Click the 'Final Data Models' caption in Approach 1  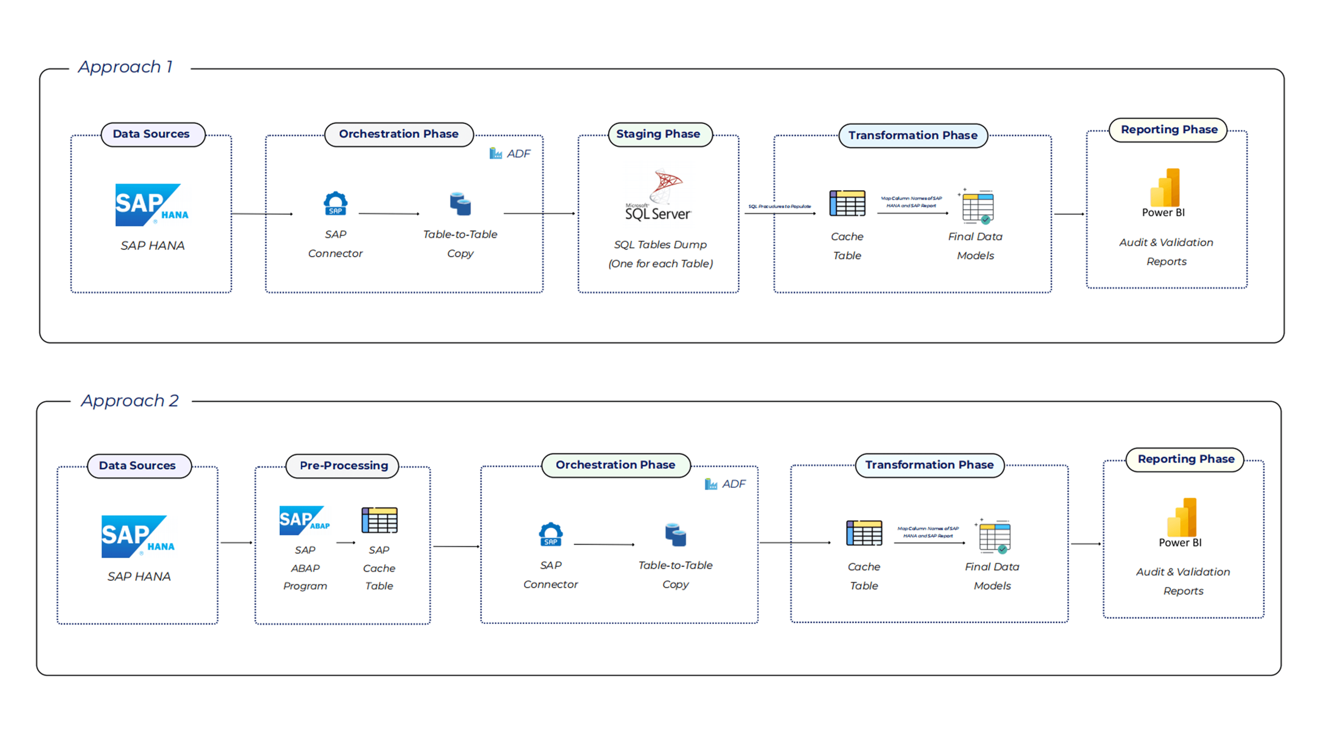[975, 246]
